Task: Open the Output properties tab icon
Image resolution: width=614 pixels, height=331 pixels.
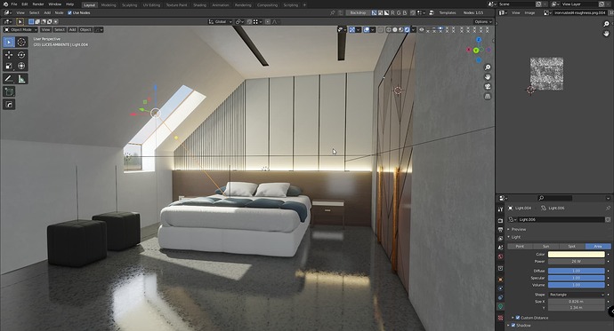Action: [500, 230]
